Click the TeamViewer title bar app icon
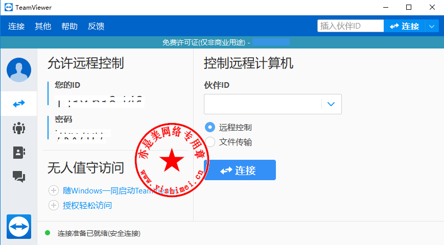This screenshot has height=245, width=444. (x=9, y=7)
